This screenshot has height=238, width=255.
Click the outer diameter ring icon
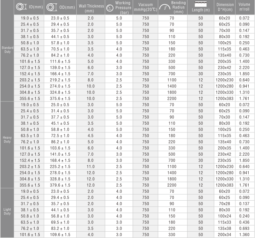coord(52,7)
